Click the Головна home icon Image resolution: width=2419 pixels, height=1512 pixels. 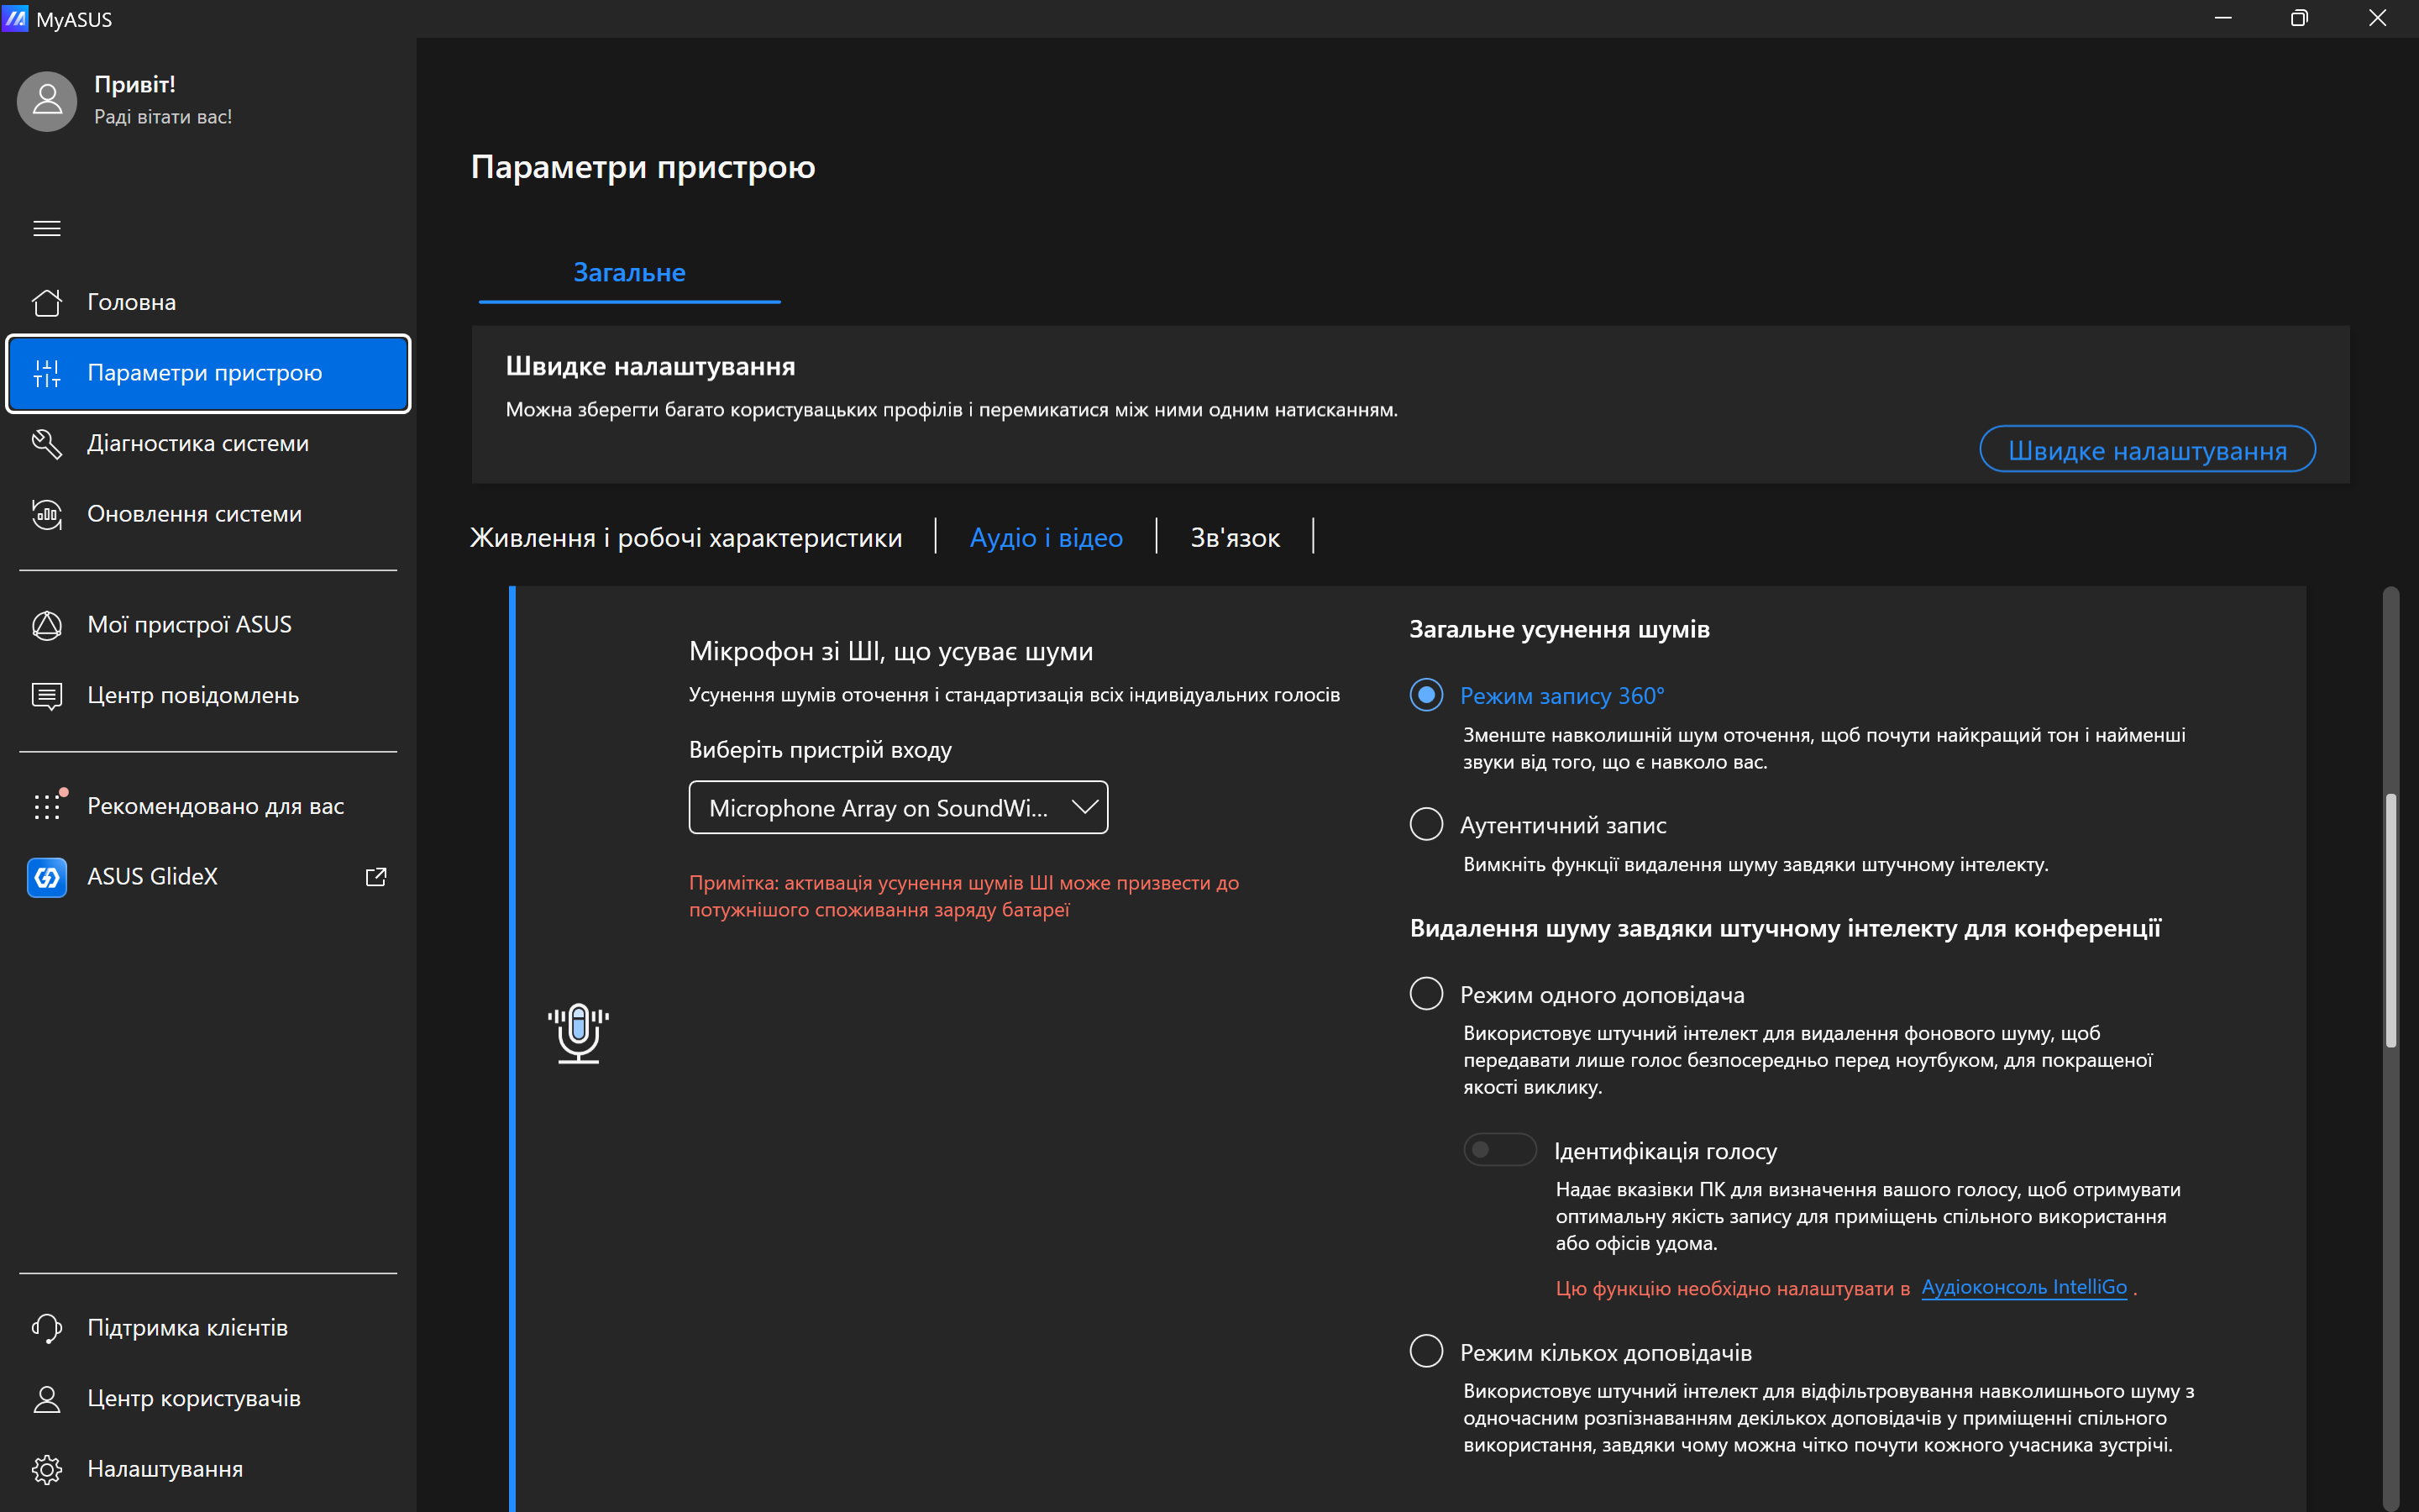(x=47, y=302)
